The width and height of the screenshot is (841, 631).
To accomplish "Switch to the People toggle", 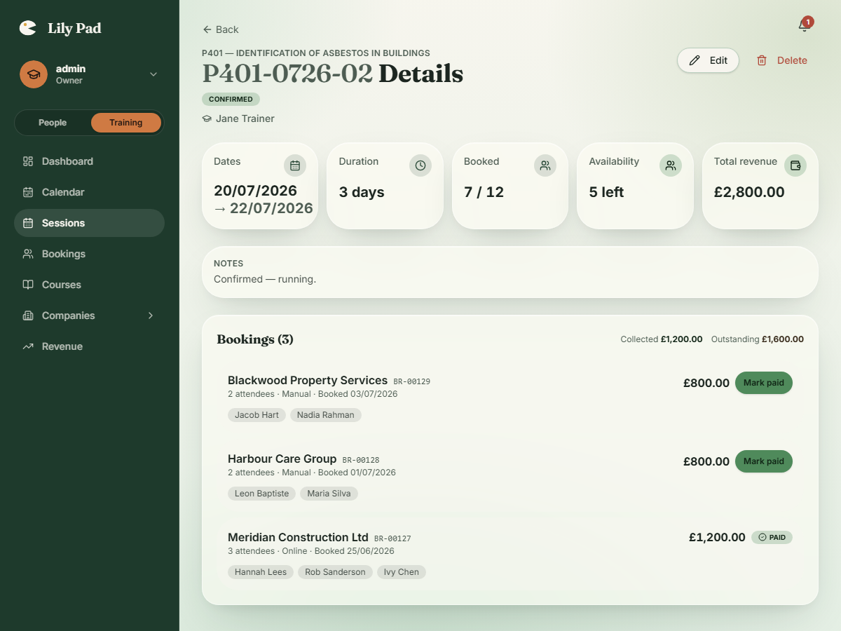I will [53, 123].
